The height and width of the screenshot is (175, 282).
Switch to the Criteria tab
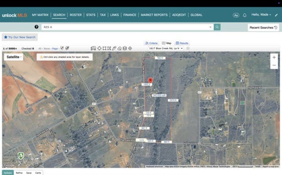tap(152, 43)
